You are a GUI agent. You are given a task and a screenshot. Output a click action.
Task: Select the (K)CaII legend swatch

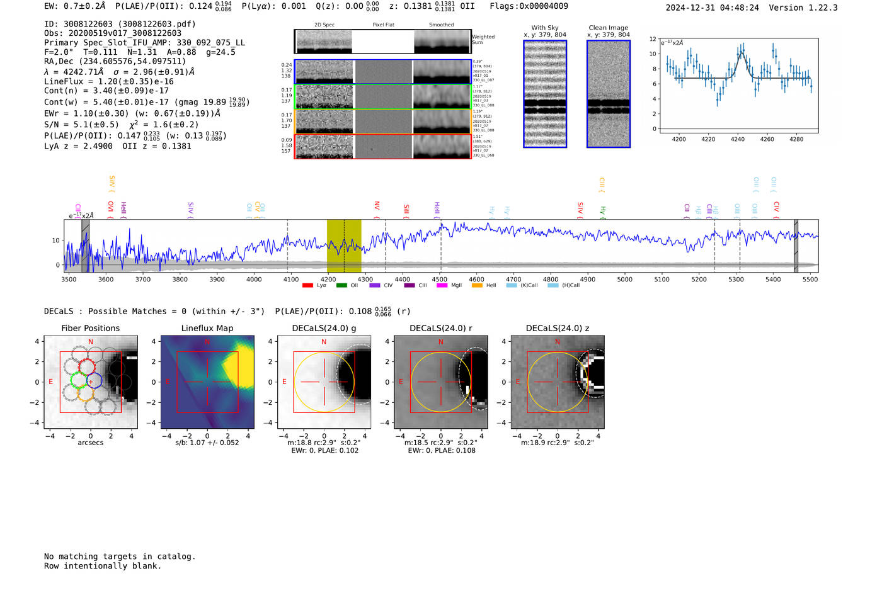click(x=512, y=285)
